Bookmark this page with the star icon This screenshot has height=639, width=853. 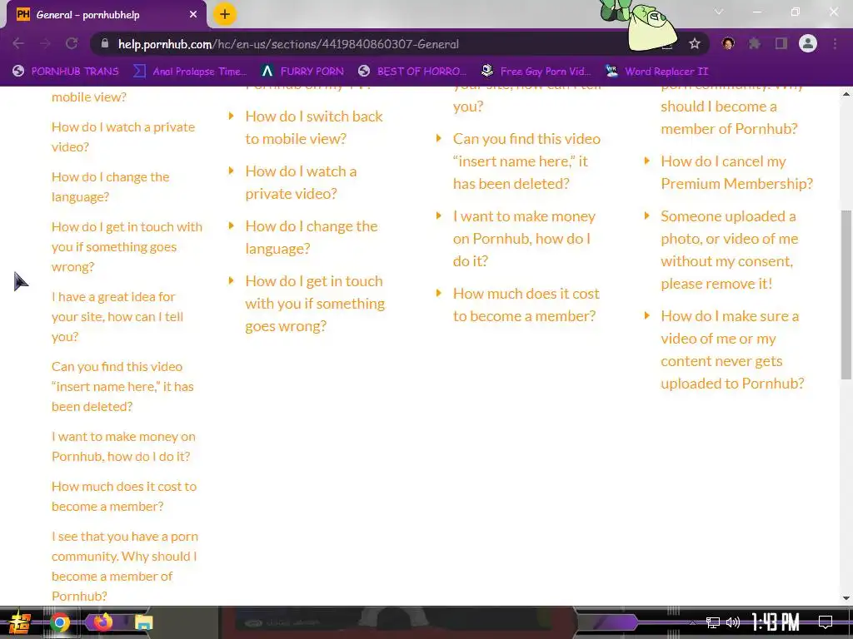[694, 43]
